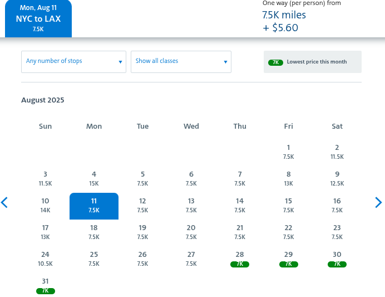Click the 'August 2025' month heading
This screenshot has height=297, width=385.
(x=43, y=100)
